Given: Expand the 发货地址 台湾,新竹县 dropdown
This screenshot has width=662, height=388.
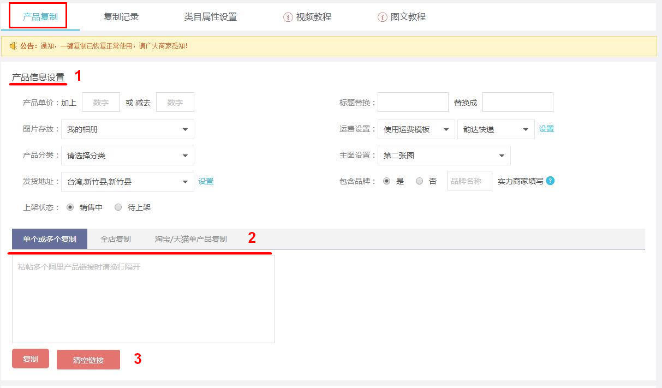Looking at the screenshot, I should pyautogui.click(x=128, y=182).
